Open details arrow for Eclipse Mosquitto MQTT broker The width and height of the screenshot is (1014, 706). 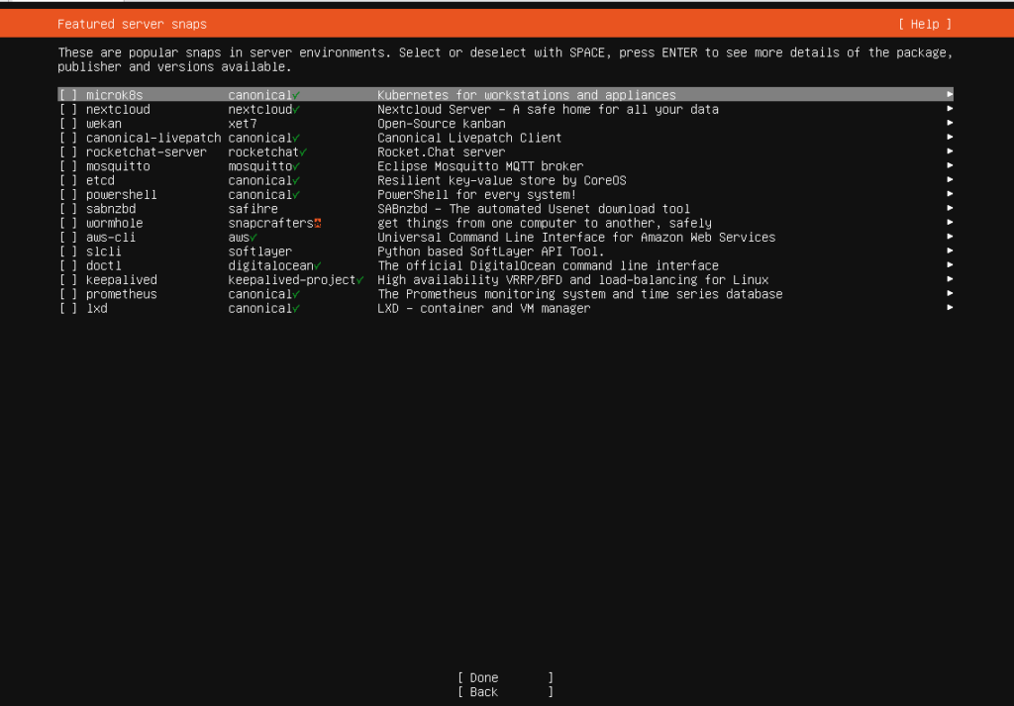pos(950,165)
